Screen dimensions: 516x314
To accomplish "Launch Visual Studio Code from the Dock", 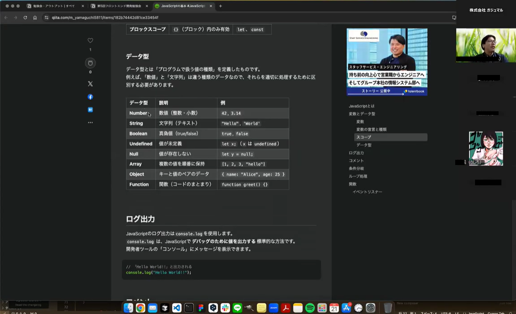I will pyautogui.click(x=177, y=308).
